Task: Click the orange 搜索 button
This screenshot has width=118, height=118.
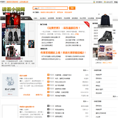Action: click(72, 8)
